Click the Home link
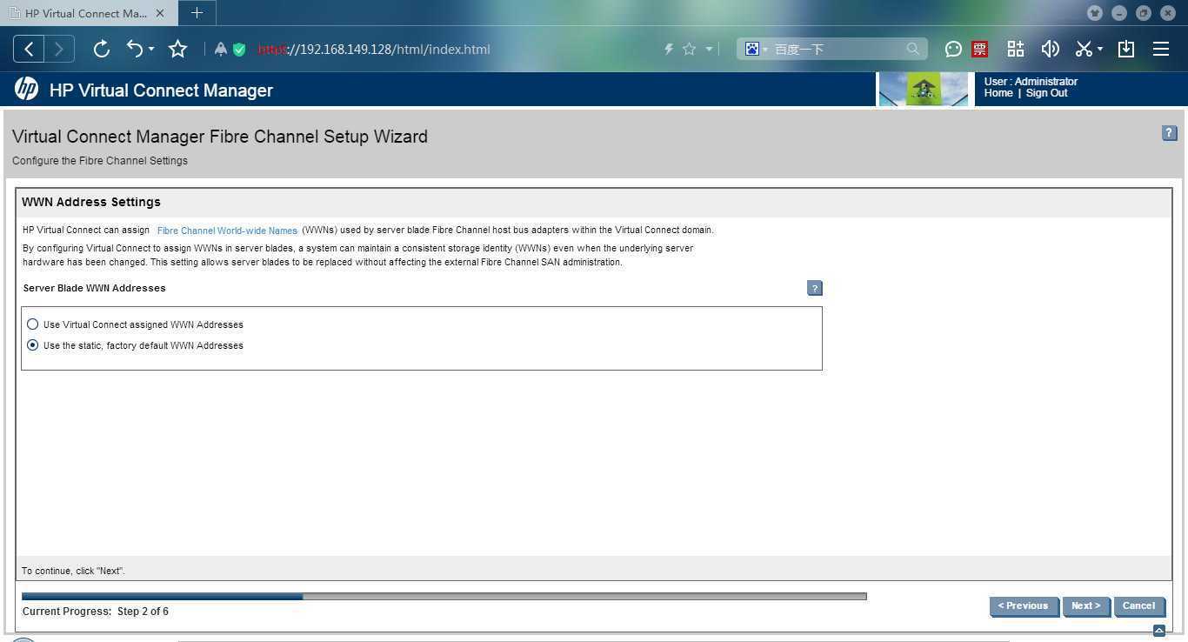 (x=998, y=93)
